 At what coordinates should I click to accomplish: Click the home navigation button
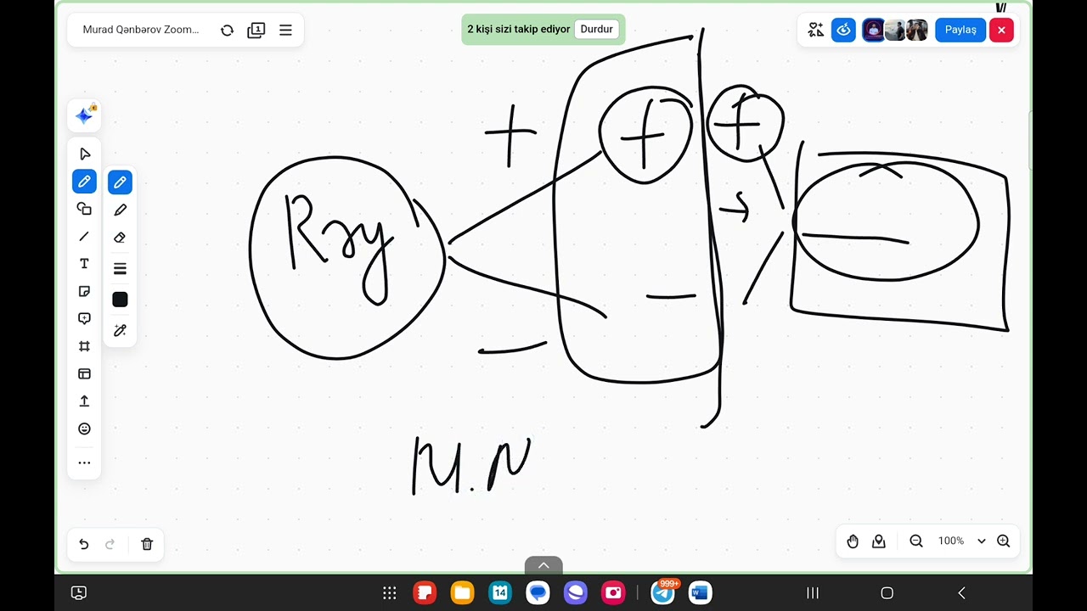(x=887, y=592)
